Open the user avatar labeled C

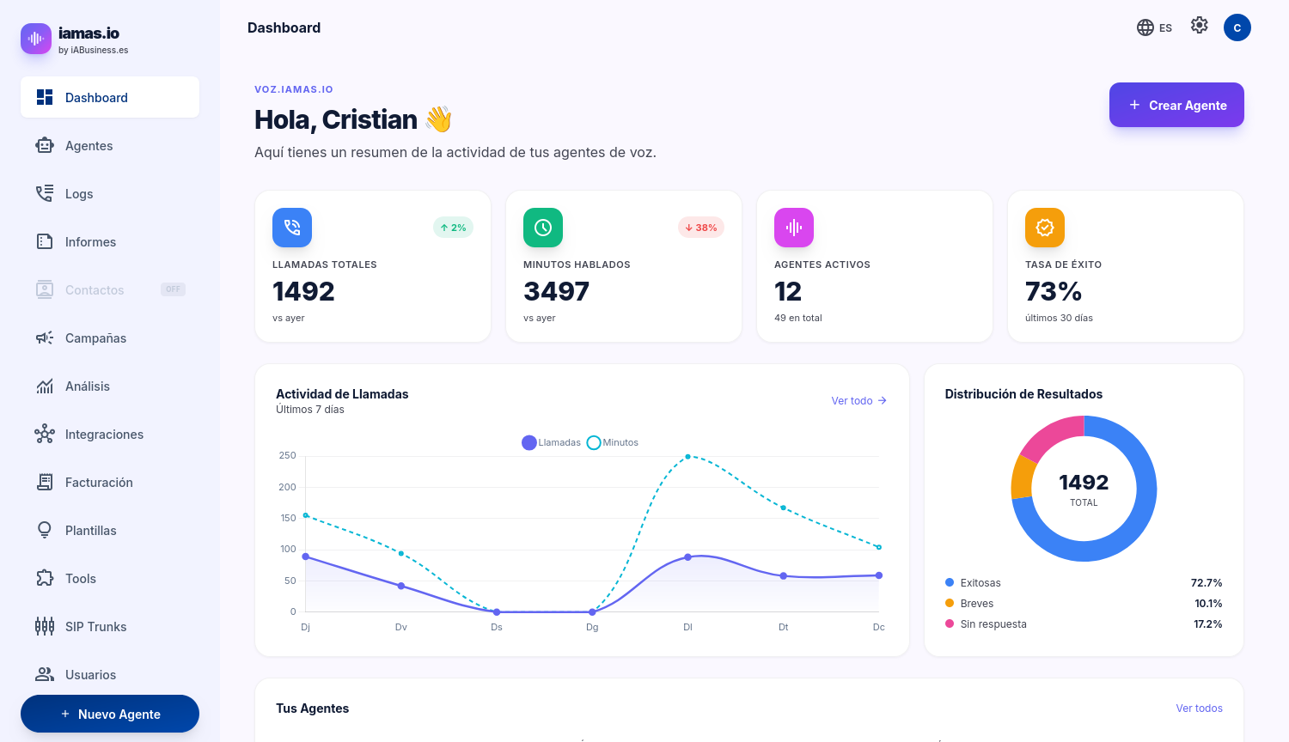1237,27
